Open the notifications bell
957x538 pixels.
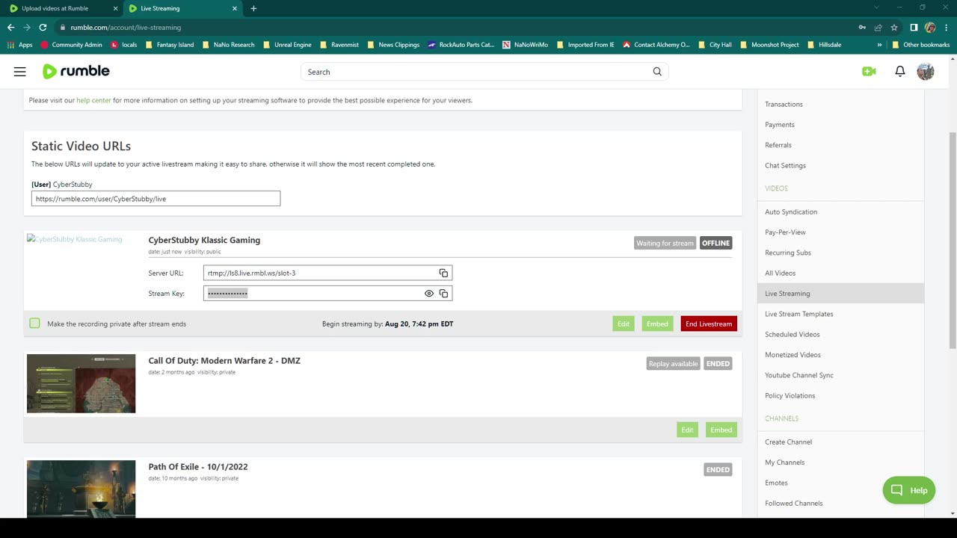point(900,72)
